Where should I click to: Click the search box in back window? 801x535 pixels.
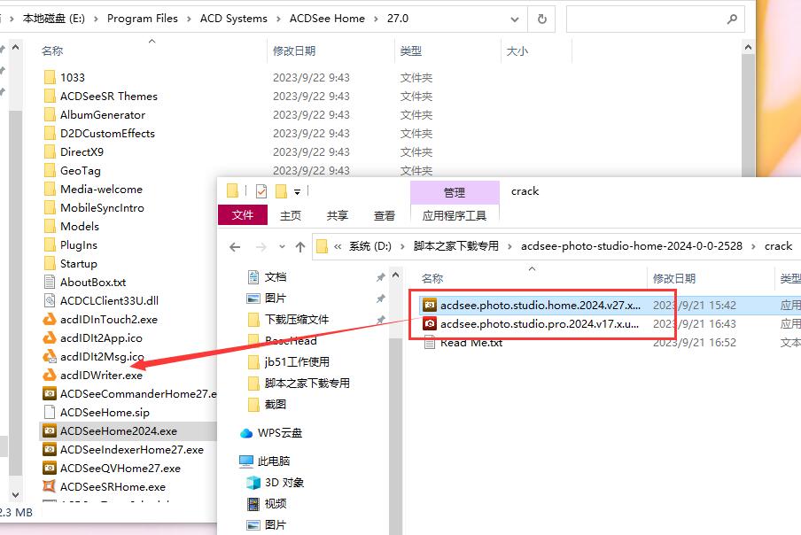click(x=655, y=19)
